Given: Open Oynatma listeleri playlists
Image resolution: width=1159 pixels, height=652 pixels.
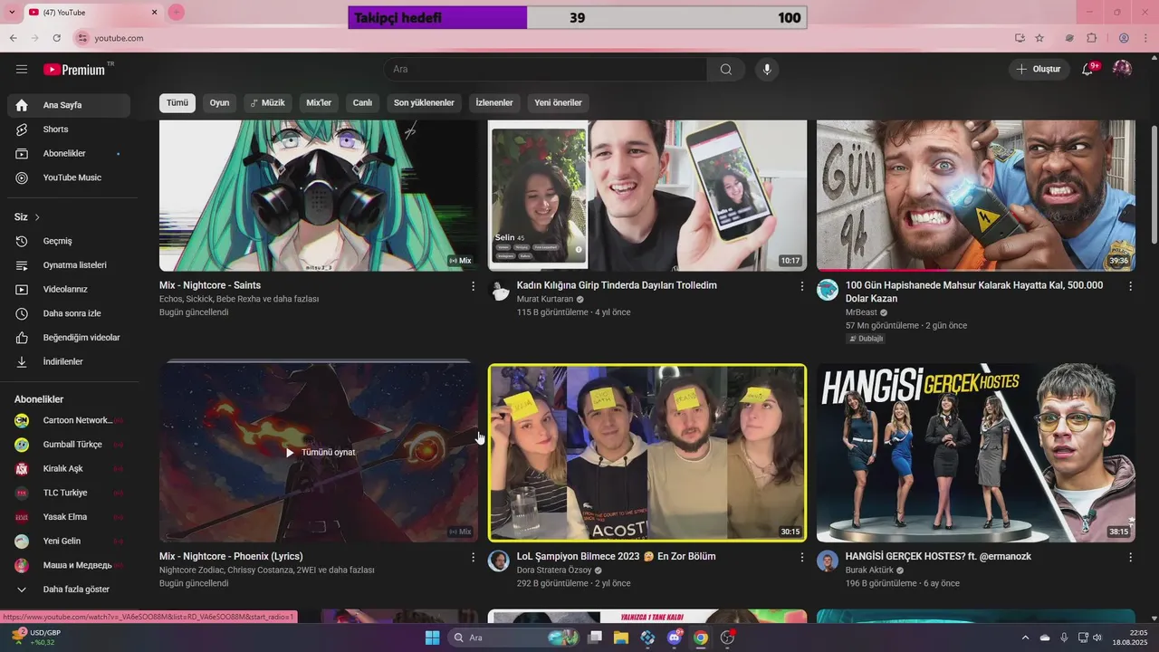Looking at the screenshot, I should (69, 265).
